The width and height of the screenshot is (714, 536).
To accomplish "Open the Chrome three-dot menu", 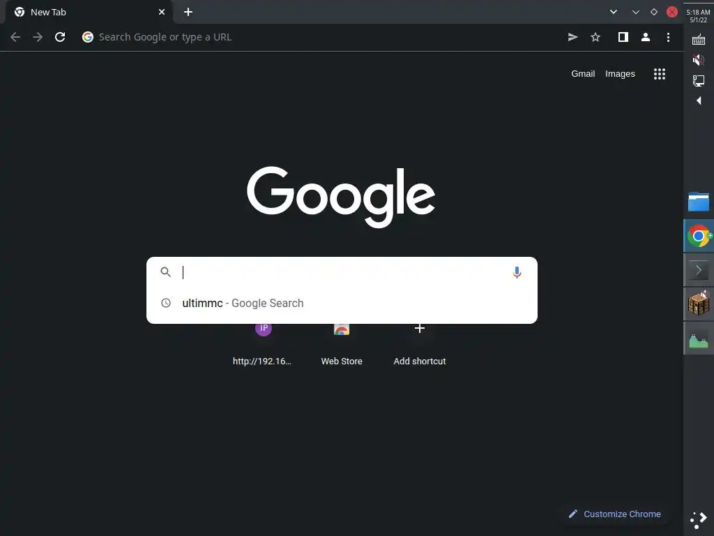I will (668, 38).
